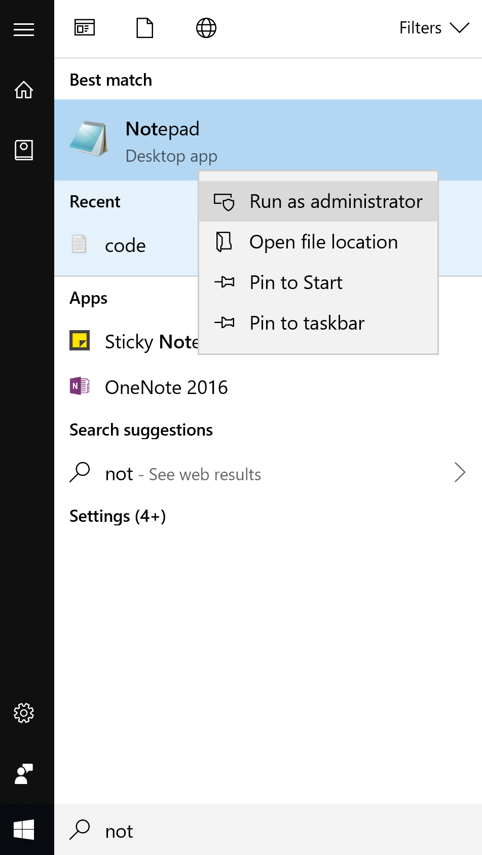The image size is (482, 855).
Task: Click the Sticky Notes yellow icon
Action: tap(80, 340)
